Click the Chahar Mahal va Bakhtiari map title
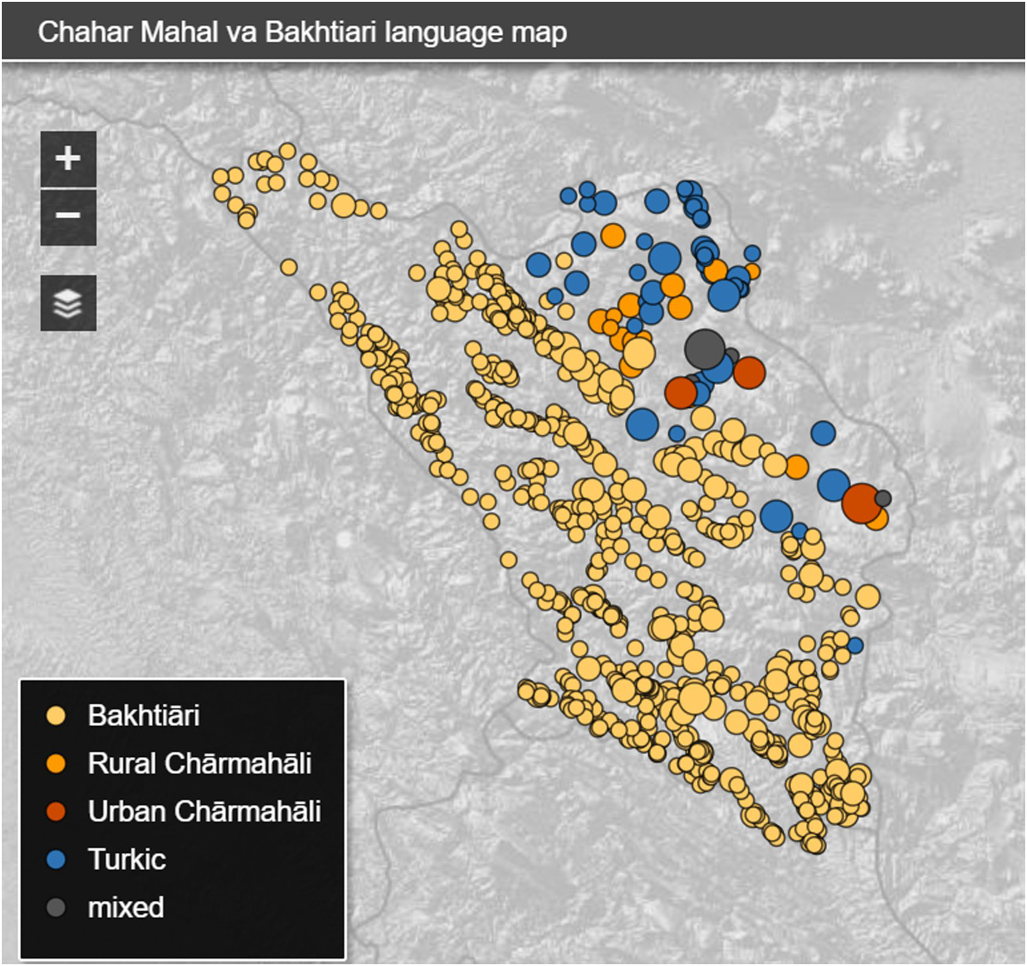Image resolution: width=1027 pixels, height=966 pixels. tap(302, 32)
